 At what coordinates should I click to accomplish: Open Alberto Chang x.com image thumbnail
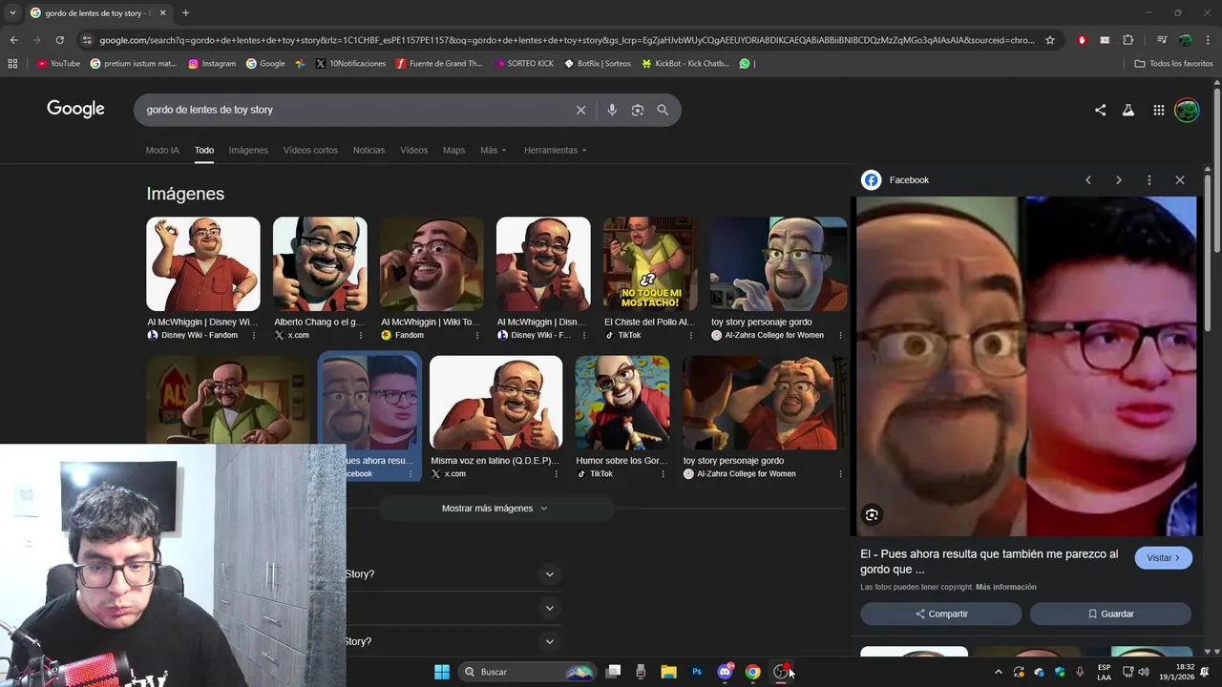click(320, 263)
